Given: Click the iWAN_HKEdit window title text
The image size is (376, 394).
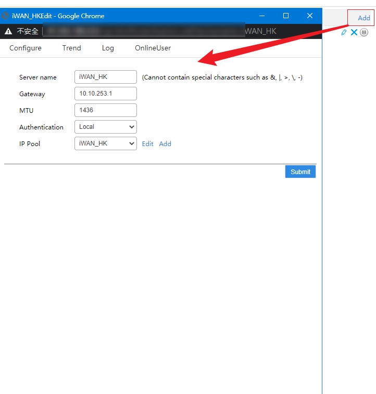Looking at the screenshot, I should click(58, 16).
